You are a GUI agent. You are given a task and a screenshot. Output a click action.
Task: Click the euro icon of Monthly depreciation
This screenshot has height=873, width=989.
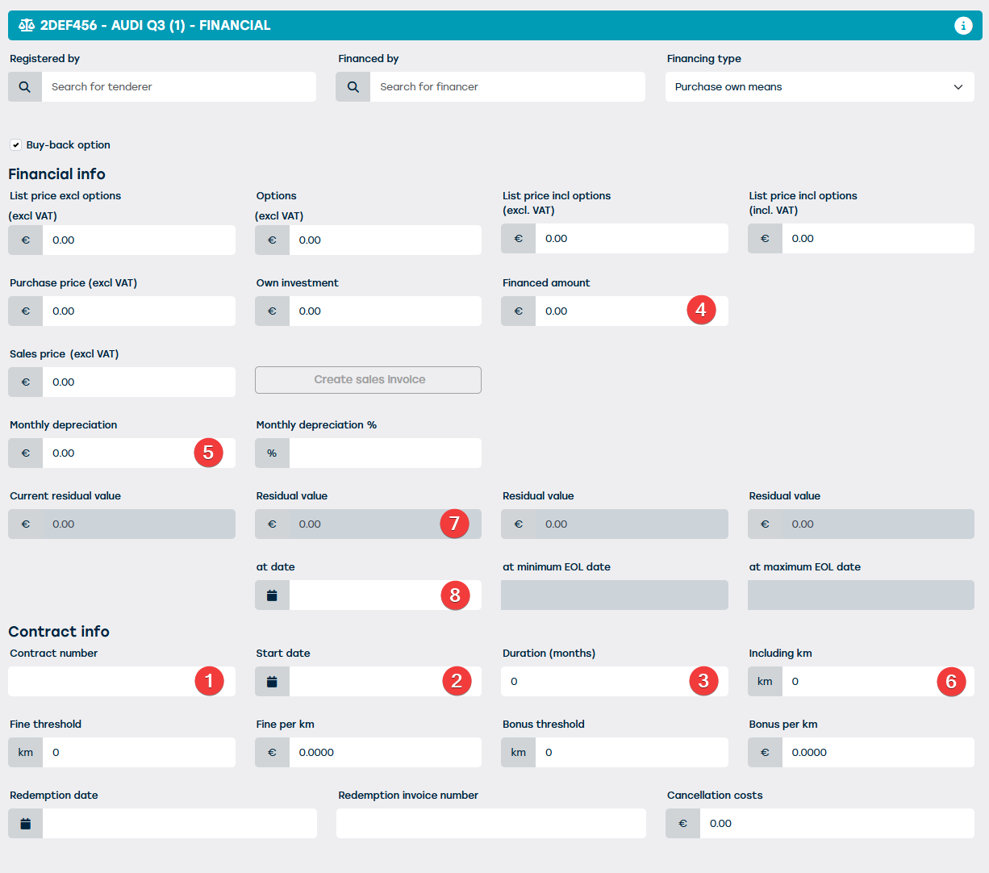[25, 453]
